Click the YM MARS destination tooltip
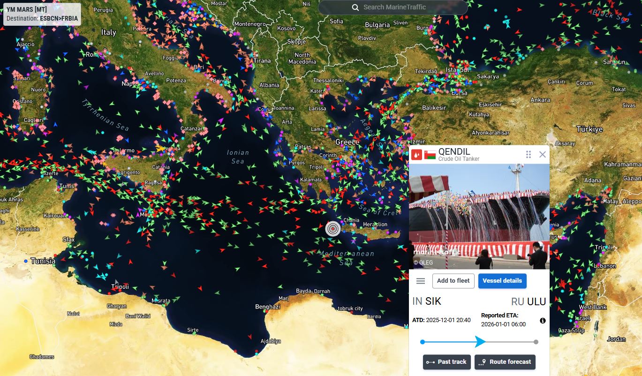 [x=42, y=14]
